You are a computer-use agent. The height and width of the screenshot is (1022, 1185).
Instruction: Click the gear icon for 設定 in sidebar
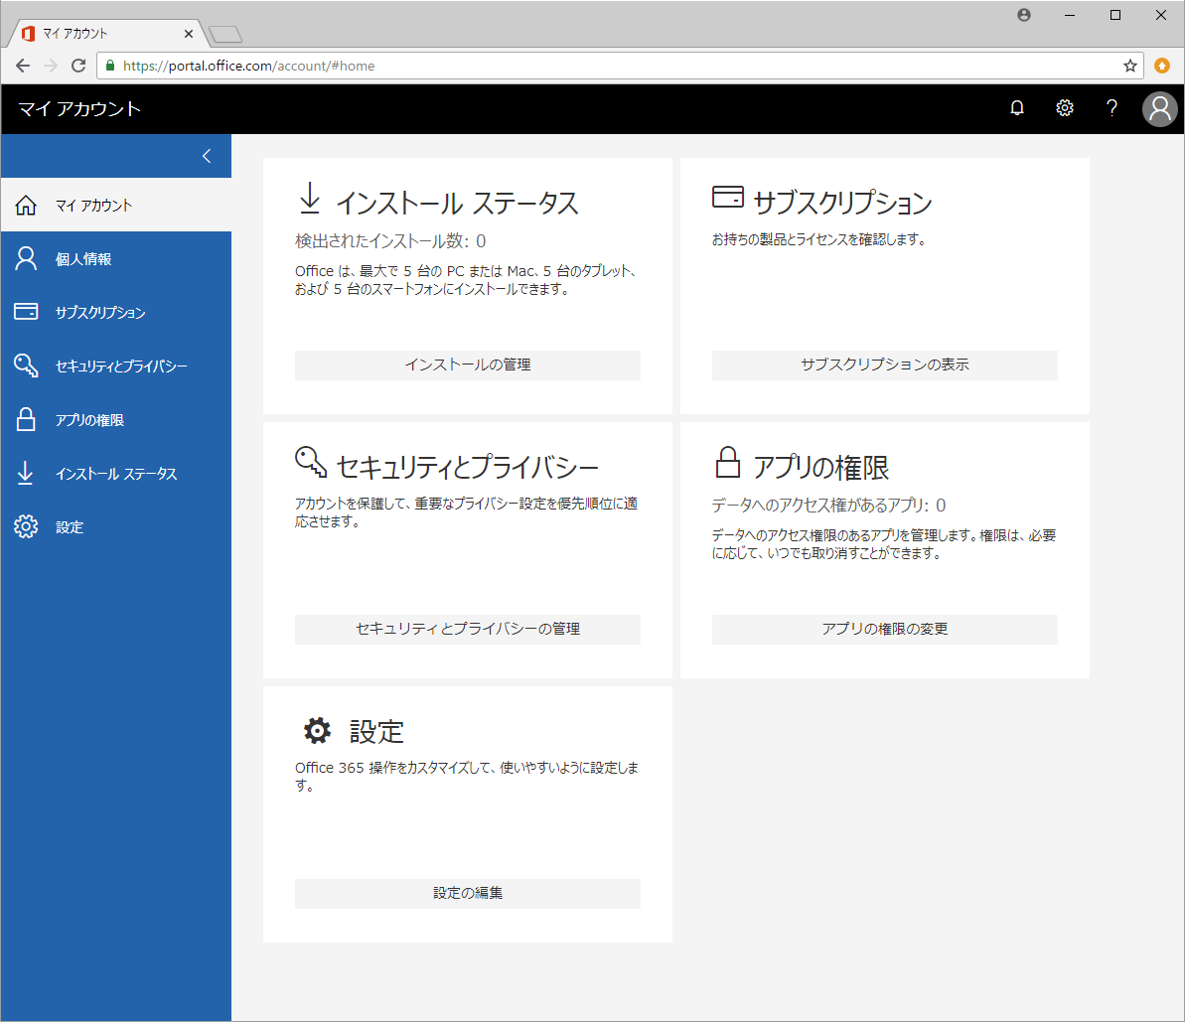pyautogui.click(x=26, y=526)
